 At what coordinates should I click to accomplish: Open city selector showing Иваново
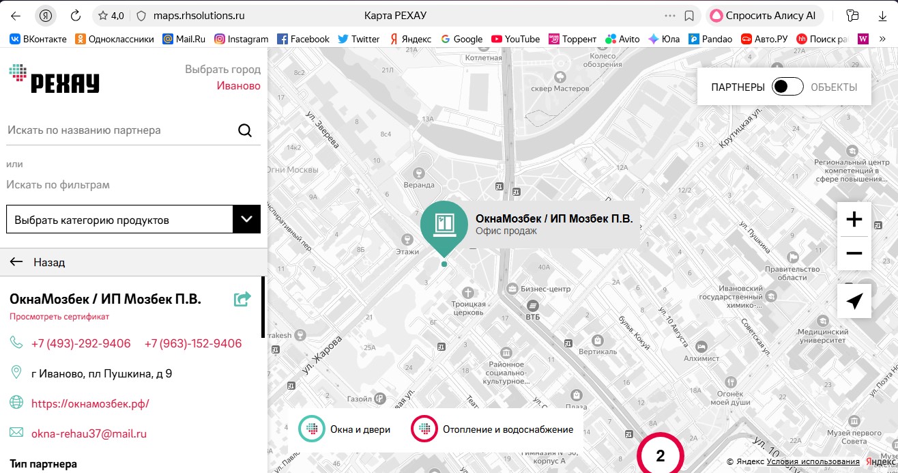pyautogui.click(x=238, y=86)
